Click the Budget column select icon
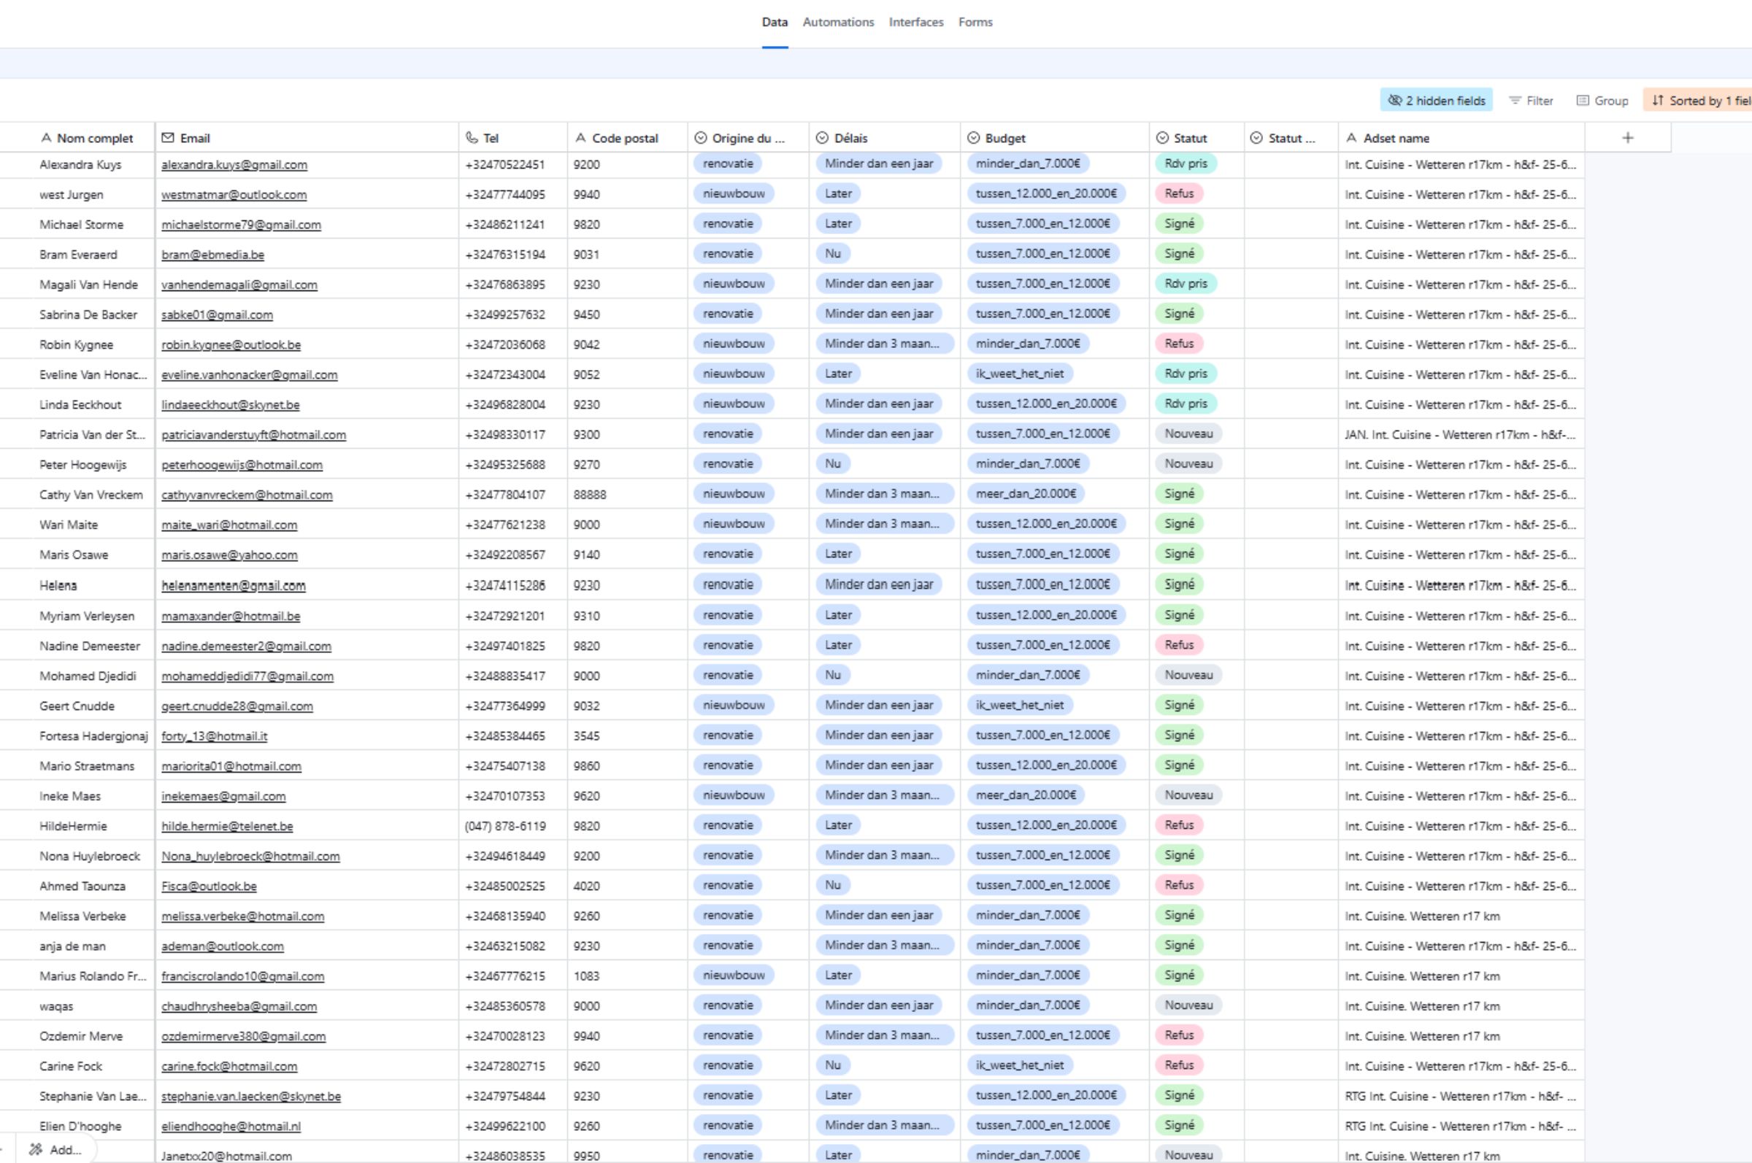The width and height of the screenshot is (1752, 1163). coord(974,138)
